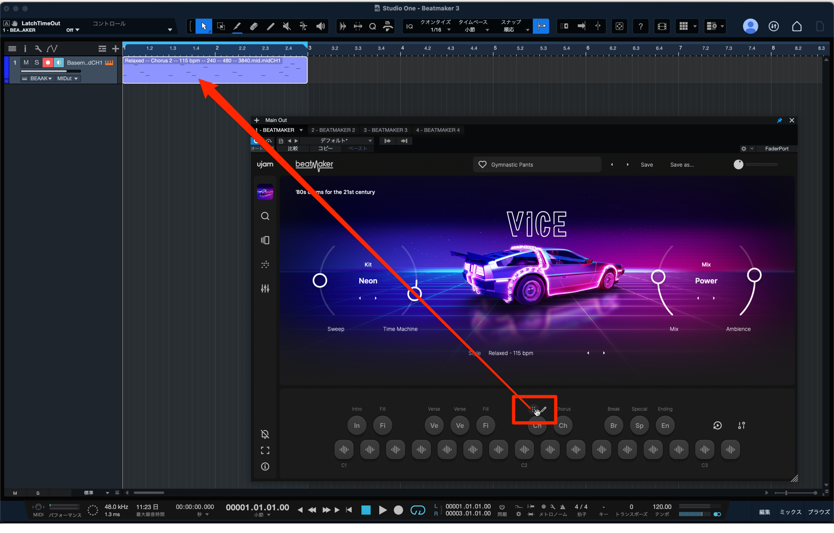Open the ミックス mix view
Image resolution: width=834 pixels, height=533 pixels.
coord(790,512)
